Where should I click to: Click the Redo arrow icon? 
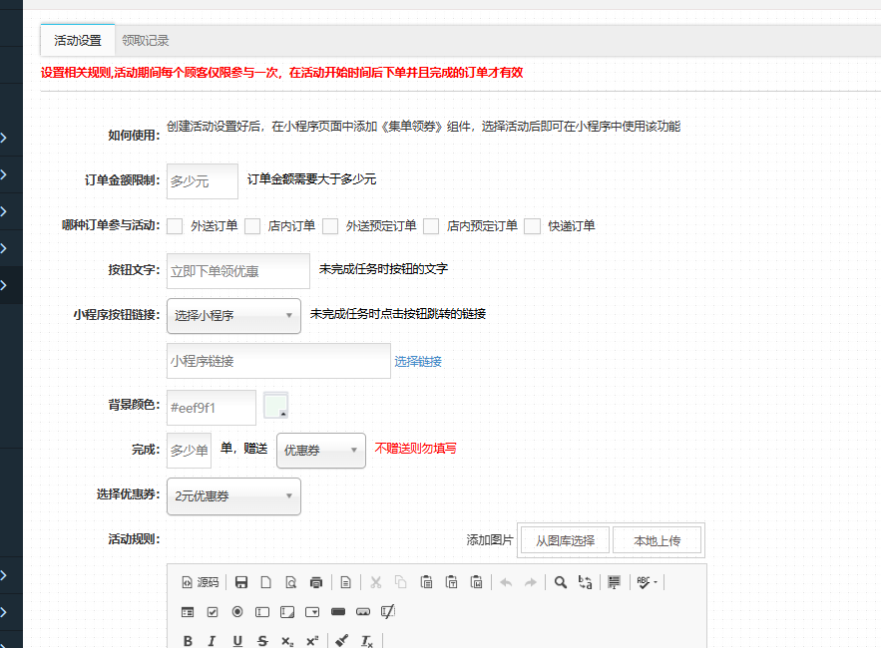(x=531, y=582)
